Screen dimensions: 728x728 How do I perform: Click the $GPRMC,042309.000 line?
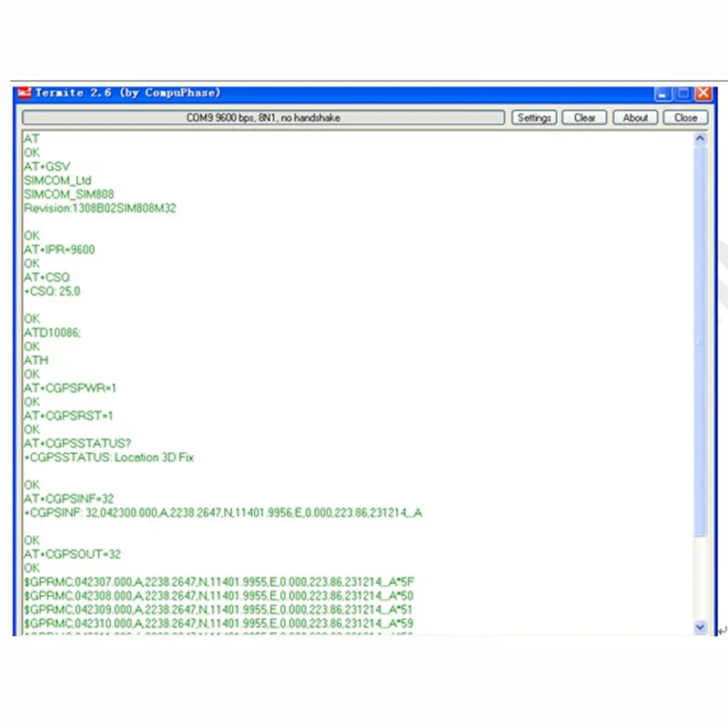pos(217,610)
